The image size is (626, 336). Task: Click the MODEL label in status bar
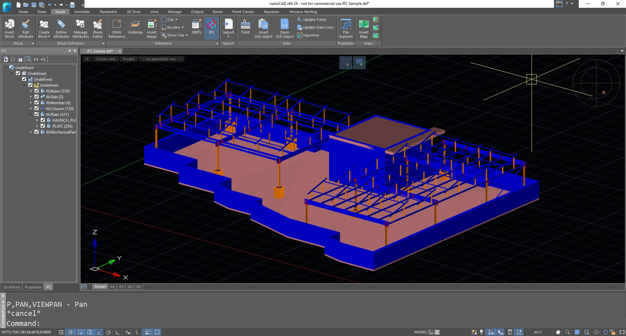point(420,332)
